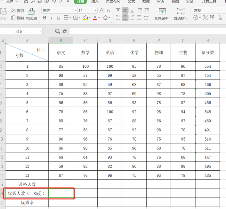Click the Cut (剪切) scissors button
Screen dimensions: 226x209
click(17, 11)
